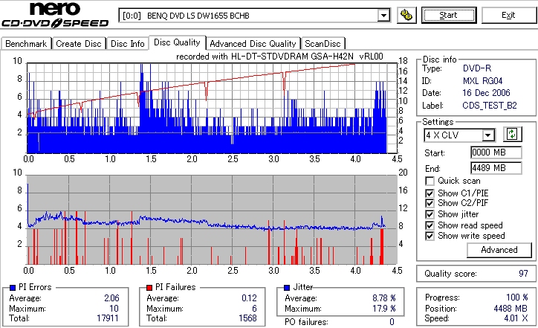Click the red PI Failures legend square

click(x=149, y=288)
